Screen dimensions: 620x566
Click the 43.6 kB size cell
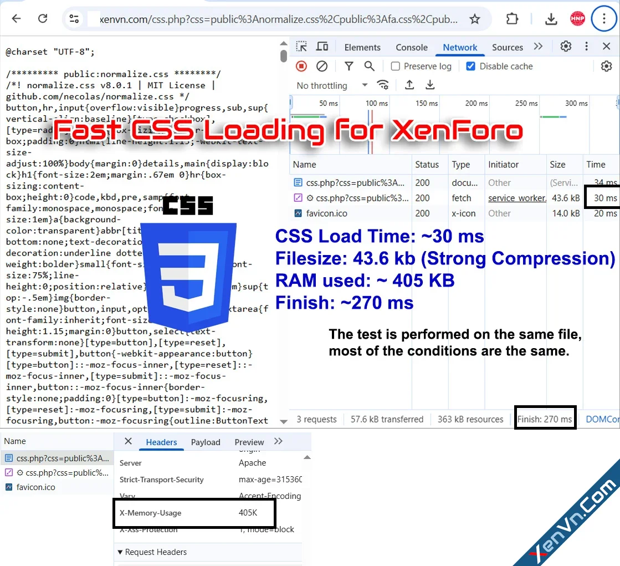coord(566,198)
